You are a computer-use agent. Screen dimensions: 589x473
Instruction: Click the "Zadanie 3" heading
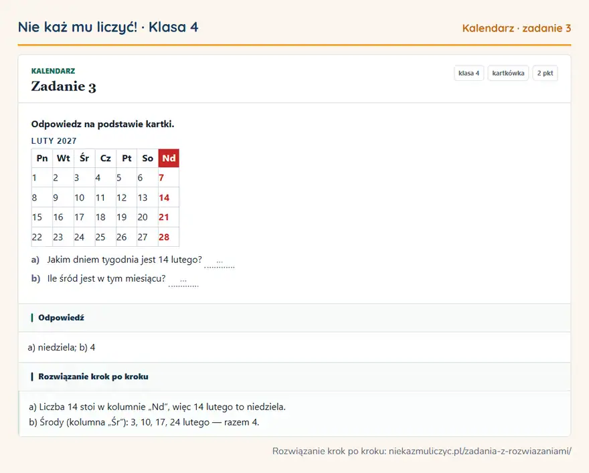pos(64,86)
